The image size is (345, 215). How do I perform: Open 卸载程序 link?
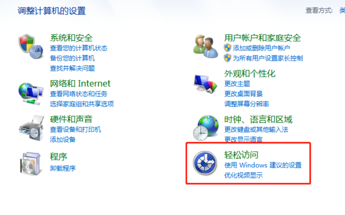pyautogui.click(x=63, y=169)
